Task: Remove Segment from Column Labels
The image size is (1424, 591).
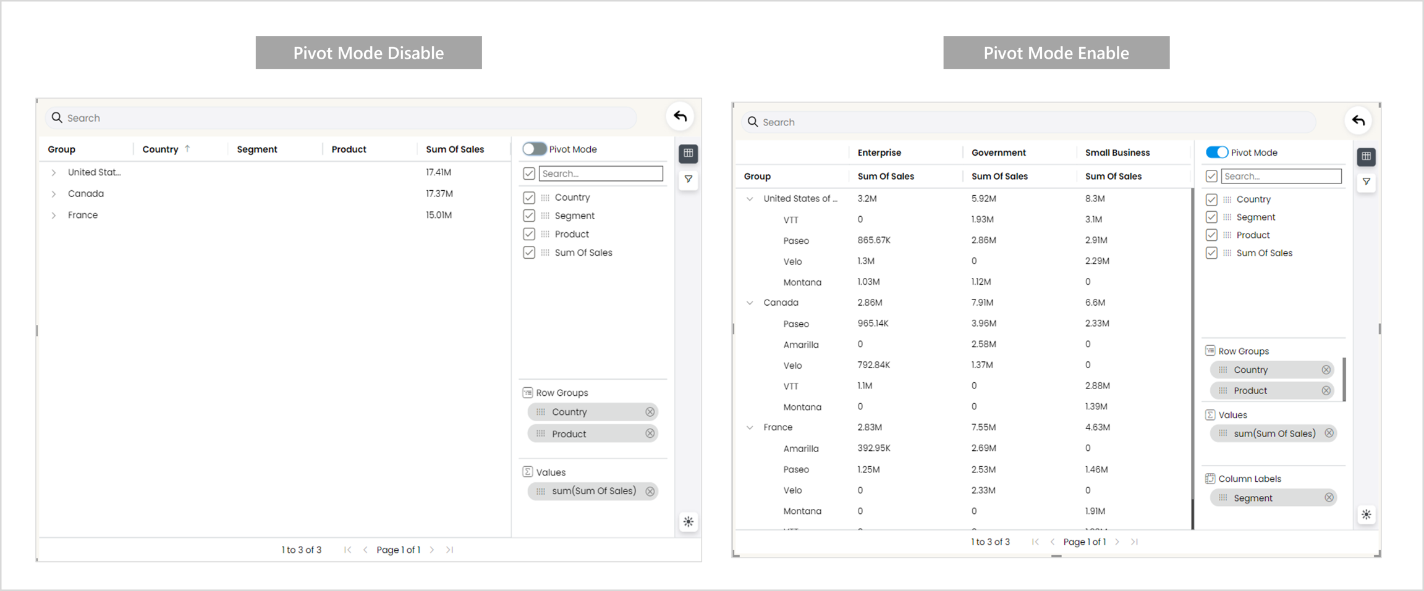Action: pos(1329,498)
